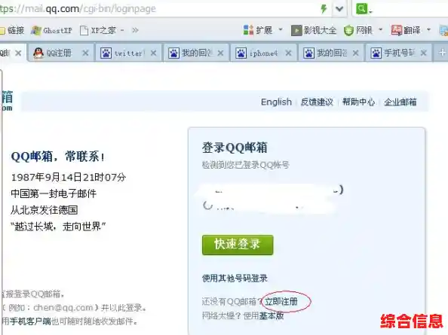Screen dimensions: 448x335
Task: Close the QQ注册 tab
Action: [x=85, y=53]
